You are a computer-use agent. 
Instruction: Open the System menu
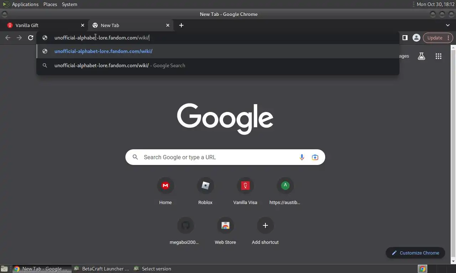(x=69, y=4)
